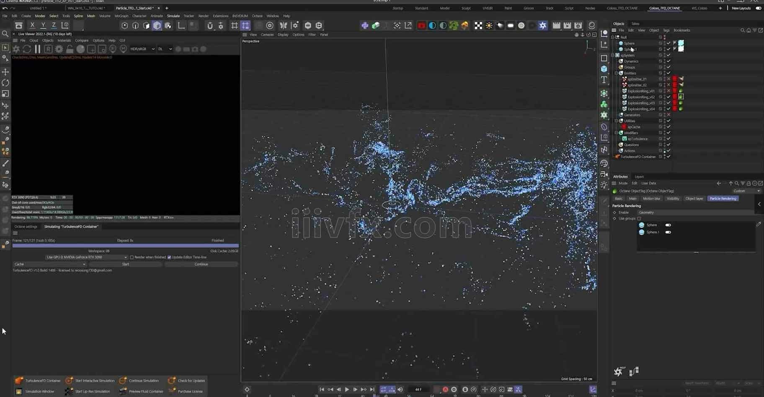The width and height of the screenshot is (764, 397).
Task: Click the Live Viewer render region R icon
Action: (48, 49)
